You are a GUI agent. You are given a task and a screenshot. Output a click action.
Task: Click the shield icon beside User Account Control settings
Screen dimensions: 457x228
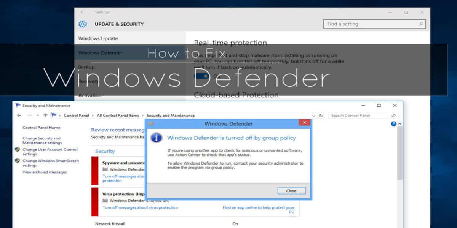[17, 150]
